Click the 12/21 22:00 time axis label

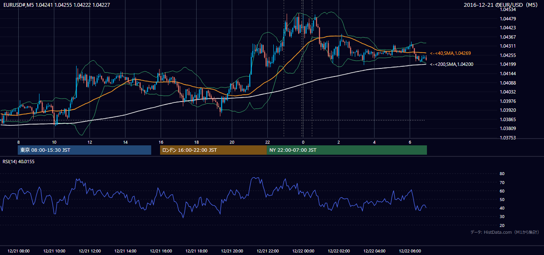click(x=267, y=251)
